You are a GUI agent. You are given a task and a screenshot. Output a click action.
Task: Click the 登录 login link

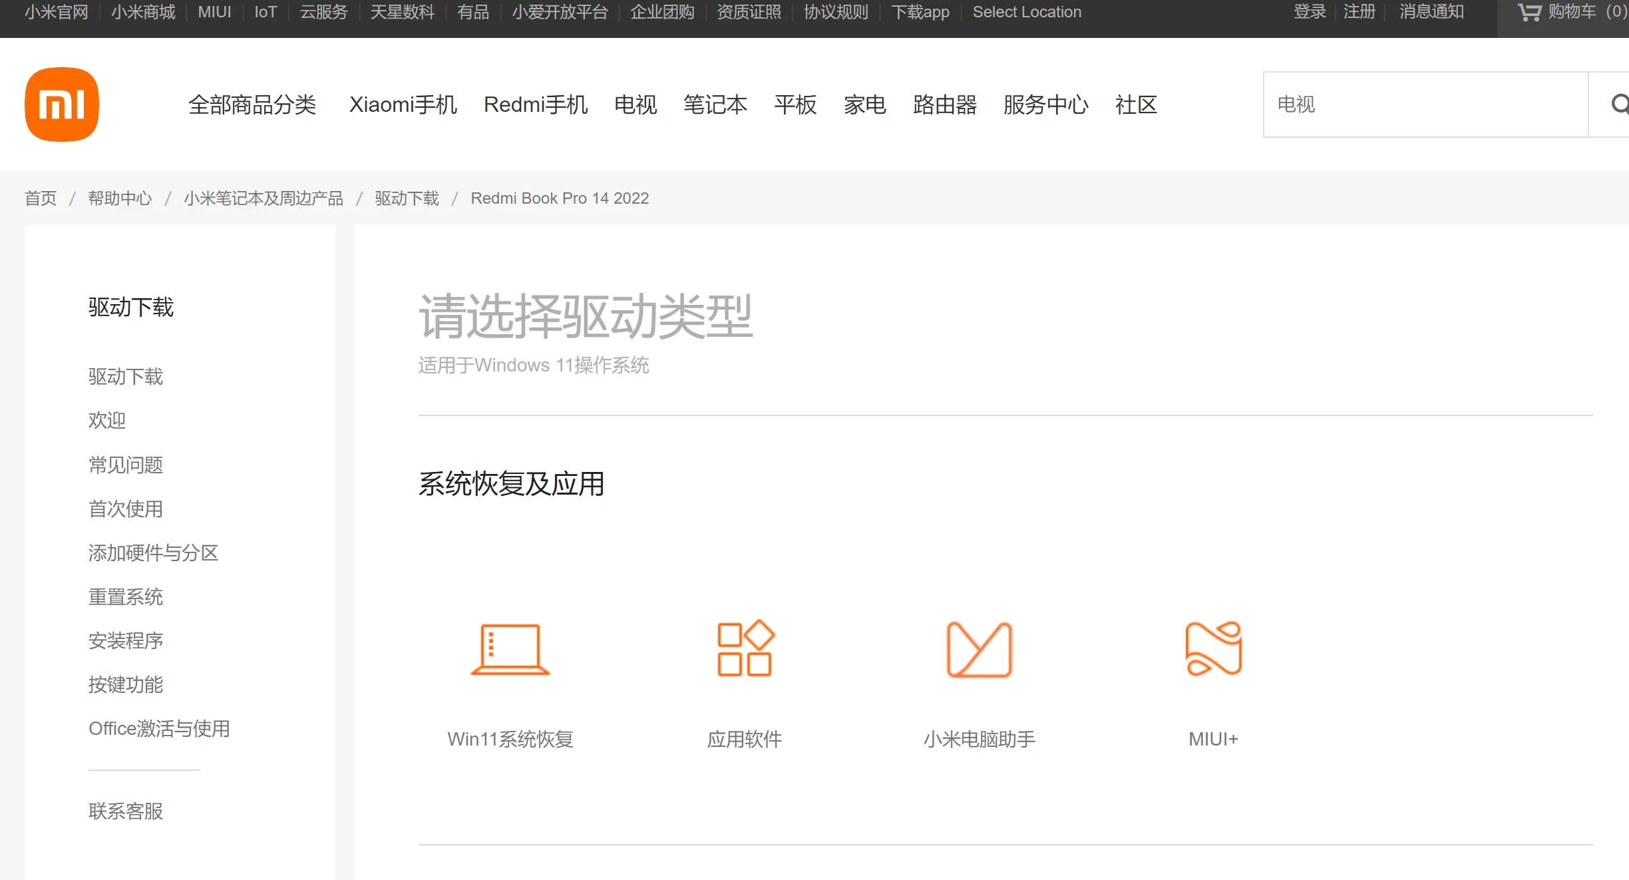[x=1309, y=12]
